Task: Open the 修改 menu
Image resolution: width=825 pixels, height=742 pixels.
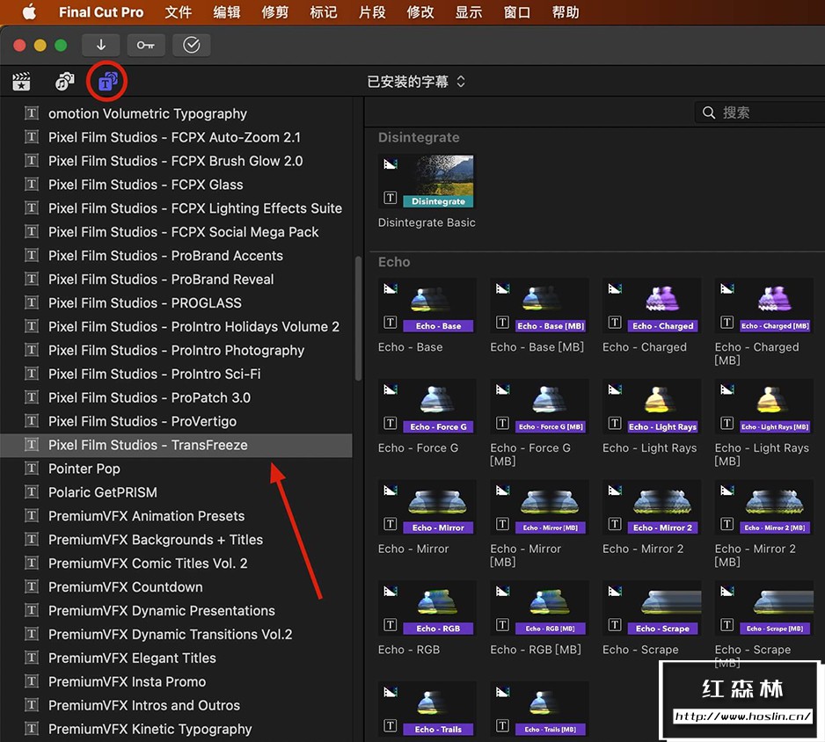Action: (x=420, y=11)
